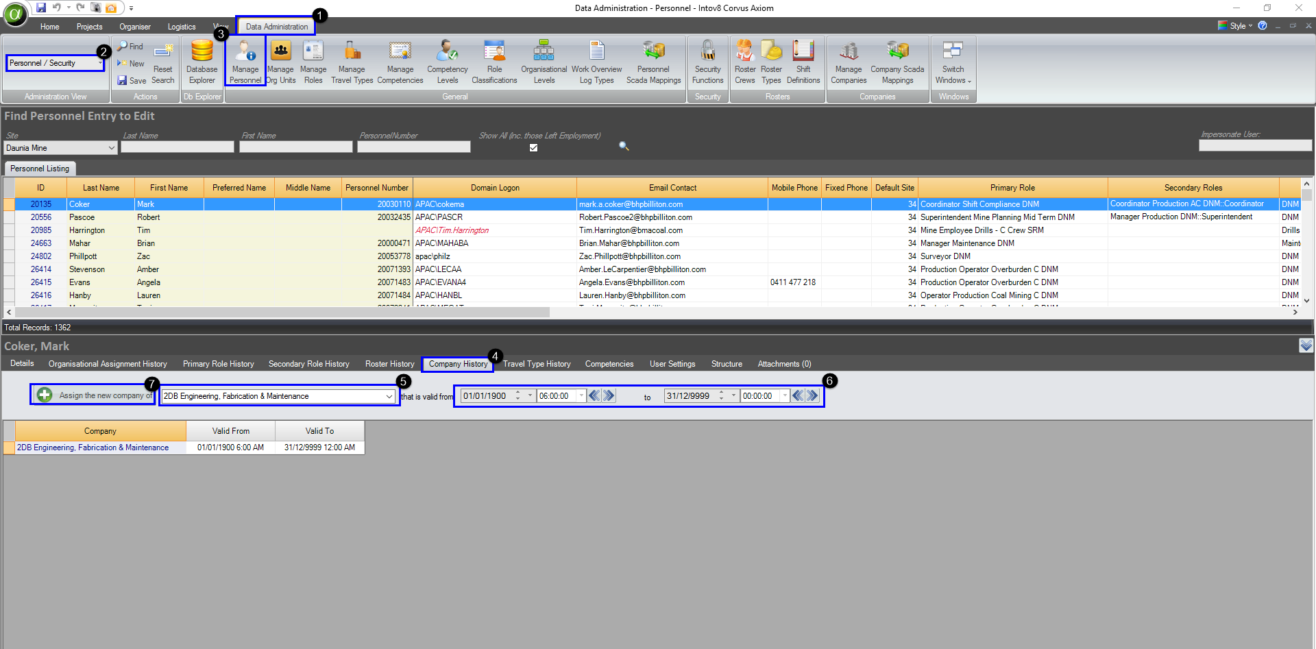Viewport: 1316px width, 649px height.
Task: Click Assign the new company of button
Action: [94, 395]
